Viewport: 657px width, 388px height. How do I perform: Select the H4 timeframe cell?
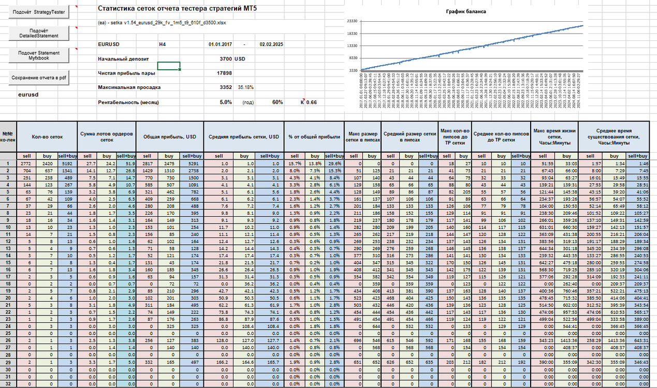[163, 44]
